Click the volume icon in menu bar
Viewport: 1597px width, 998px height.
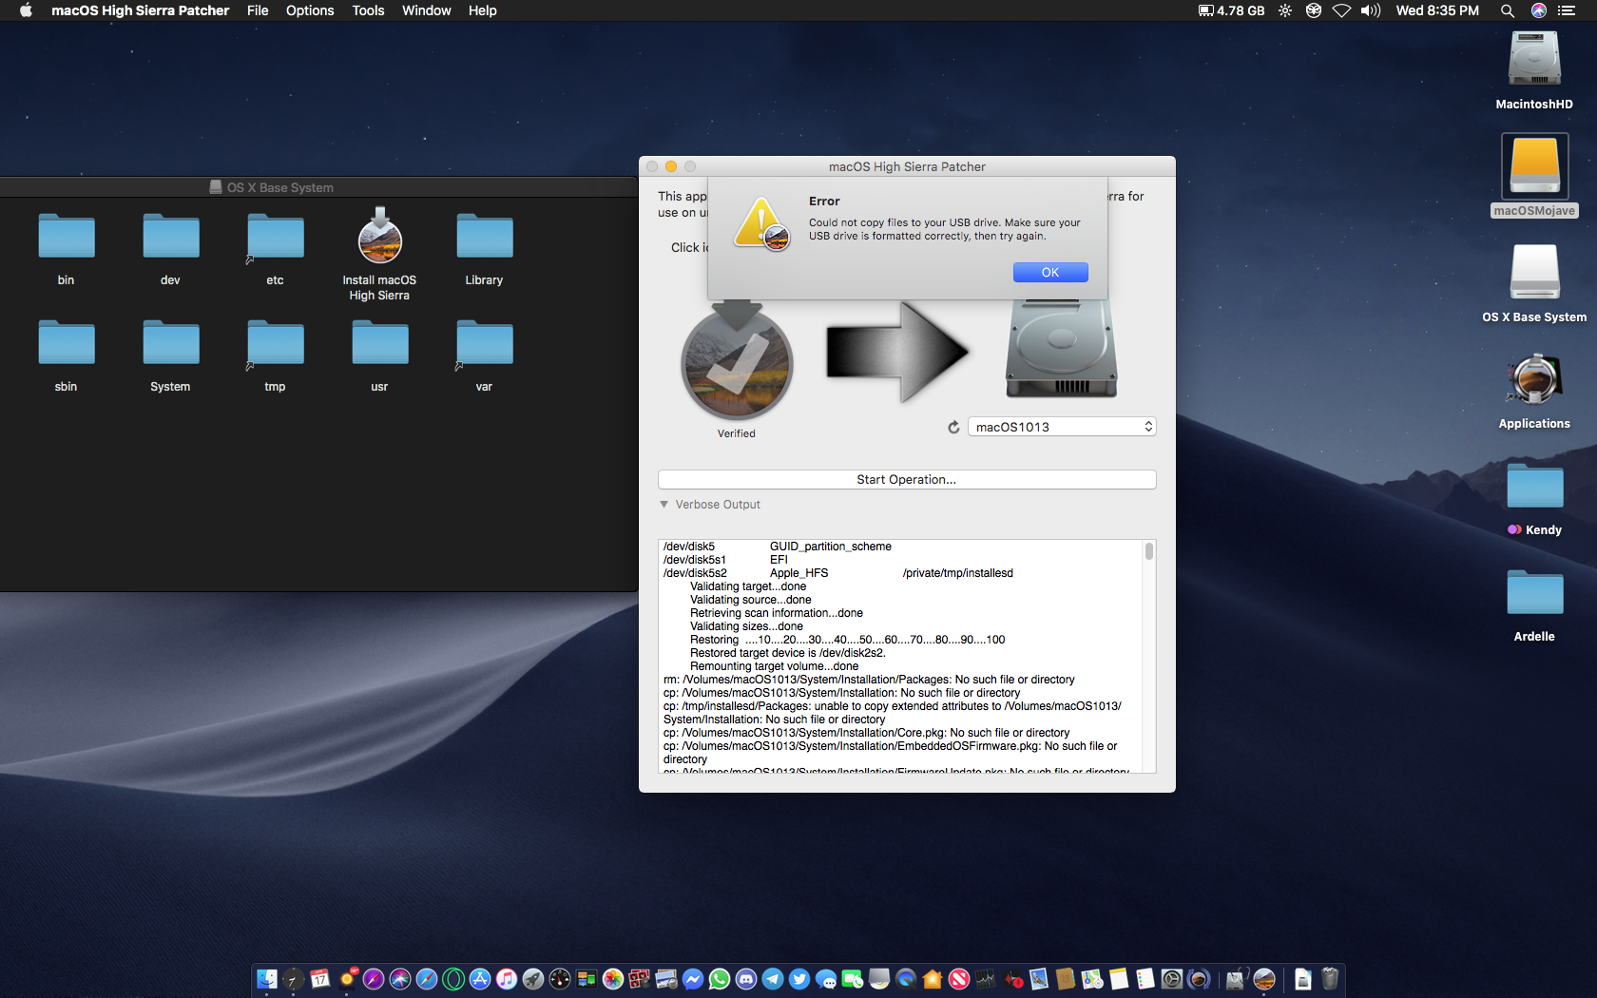click(x=1370, y=10)
